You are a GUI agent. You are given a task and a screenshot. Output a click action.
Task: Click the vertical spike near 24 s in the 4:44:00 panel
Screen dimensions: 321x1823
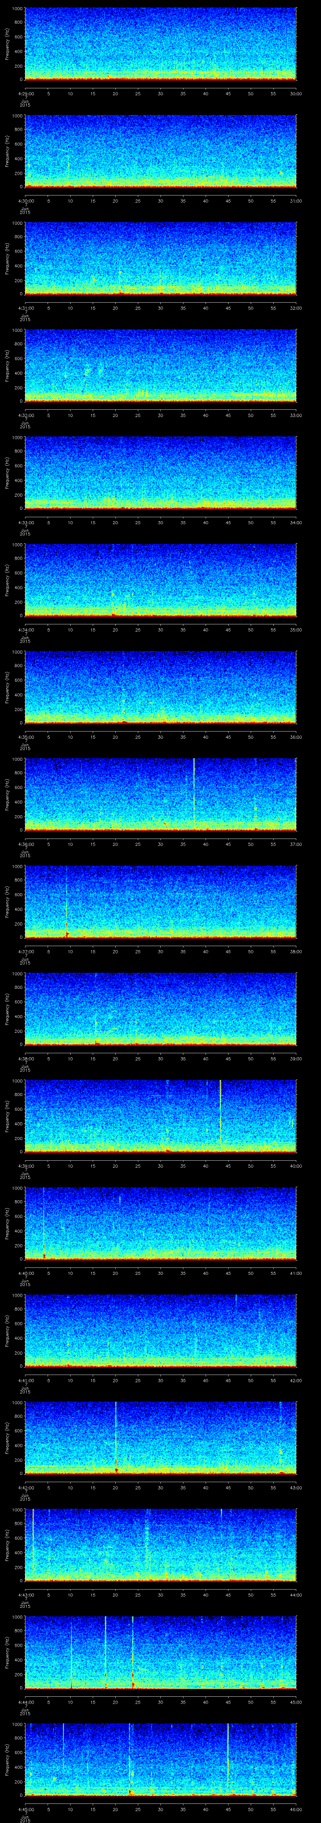pos(133,1652)
